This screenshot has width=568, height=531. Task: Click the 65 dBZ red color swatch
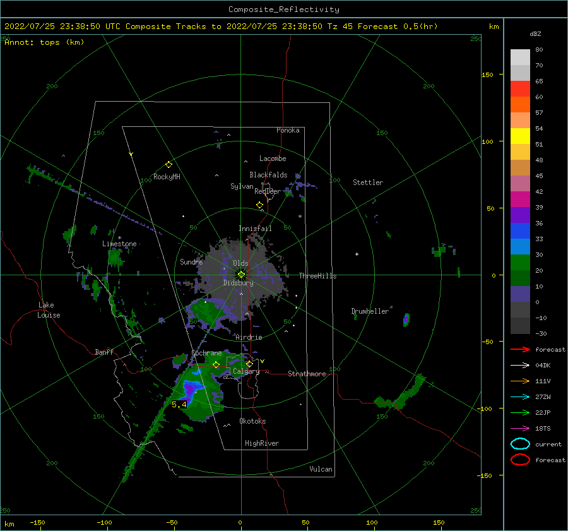tap(520, 88)
